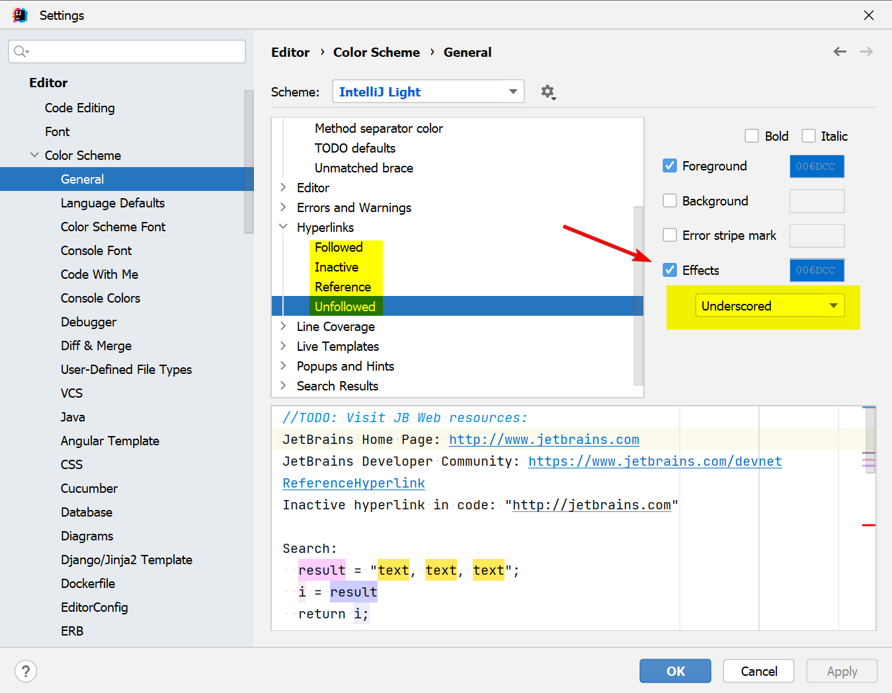Go back with the left arrow
This screenshot has height=693, width=892.
click(840, 52)
